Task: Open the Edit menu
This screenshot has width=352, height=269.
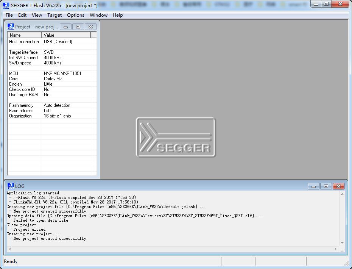Action: click(x=22, y=15)
